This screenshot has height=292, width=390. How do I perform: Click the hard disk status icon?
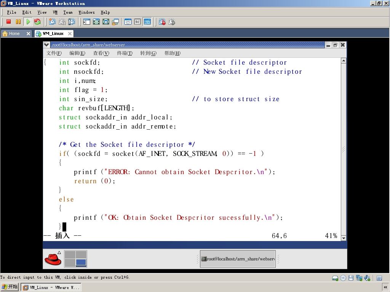[335, 278]
